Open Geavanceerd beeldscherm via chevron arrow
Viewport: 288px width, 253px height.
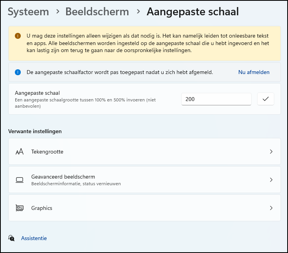point(271,180)
